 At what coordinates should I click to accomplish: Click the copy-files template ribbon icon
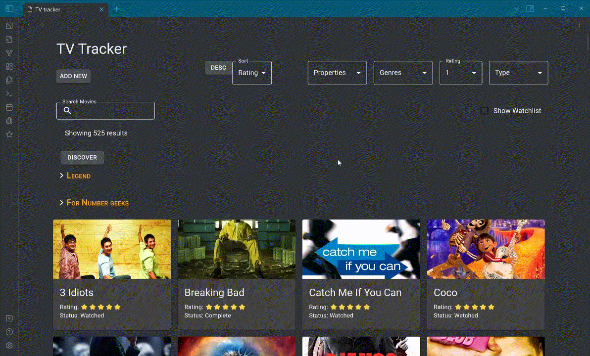coord(9,80)
